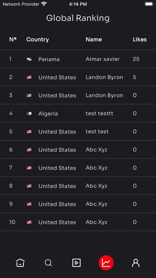Sort by the Likes column header

[140, 40]
